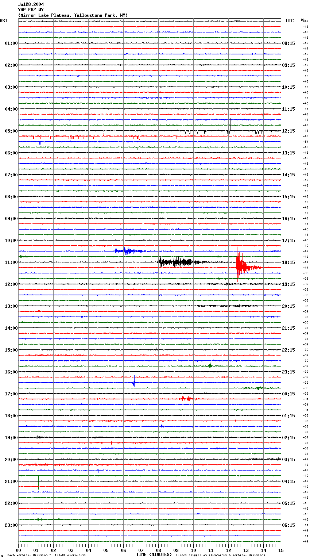
Task: Select the 23:00 MST time label
Action: [x=11, y=525]
